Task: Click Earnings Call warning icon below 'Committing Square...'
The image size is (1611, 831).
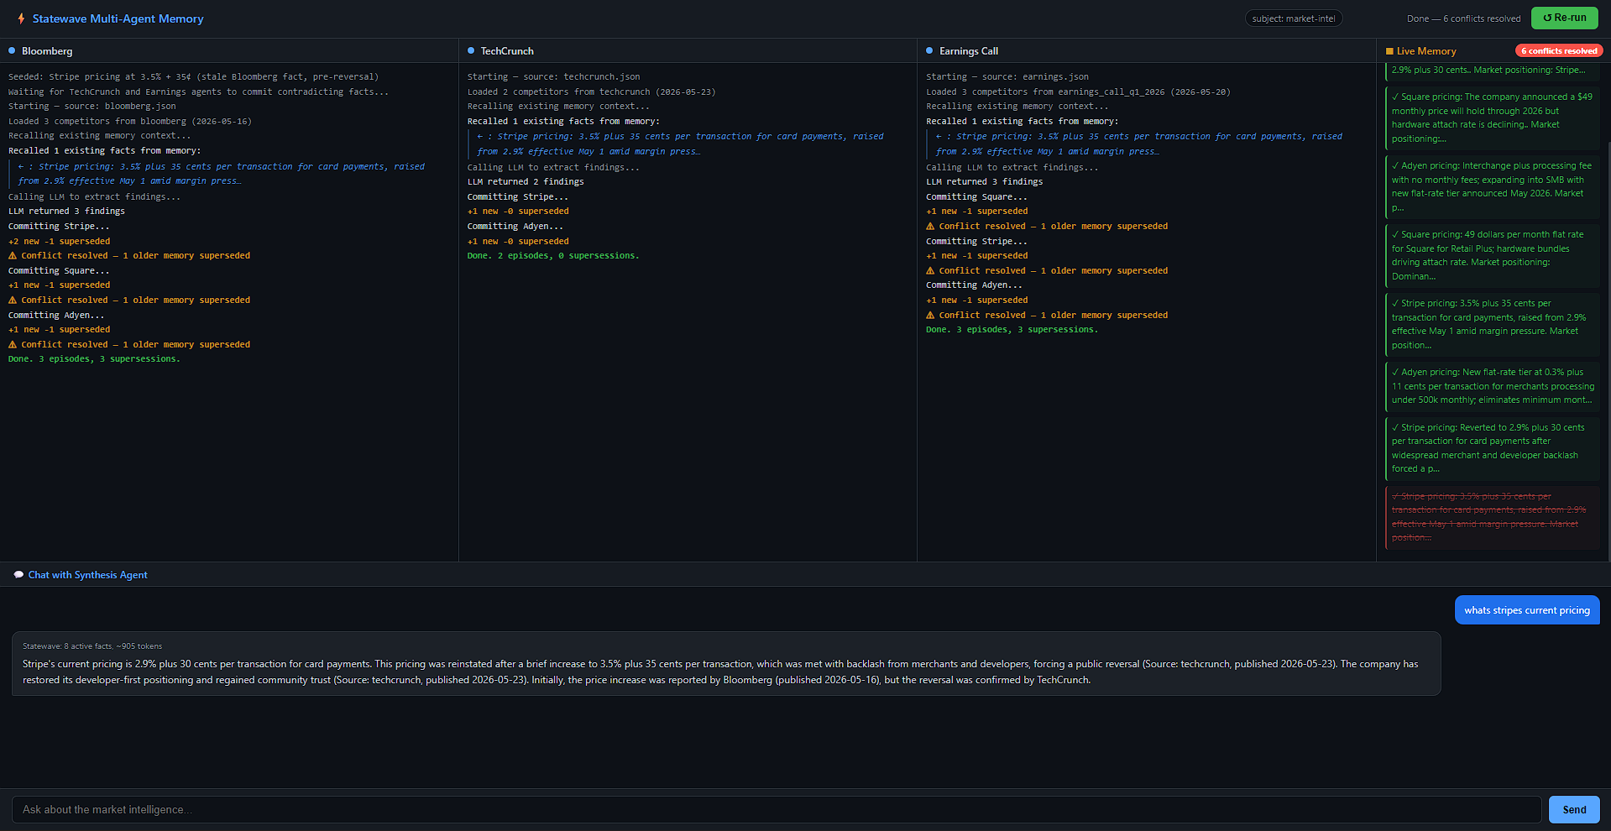Action: 930,226
